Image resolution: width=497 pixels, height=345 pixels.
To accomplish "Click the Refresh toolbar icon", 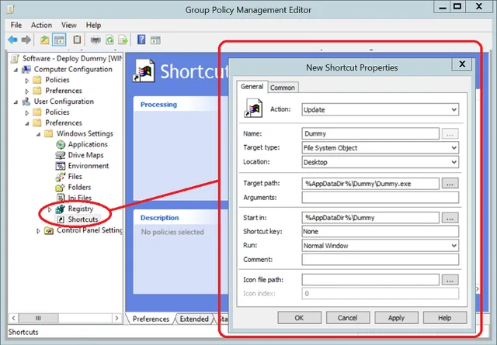I will coord(109,40).
